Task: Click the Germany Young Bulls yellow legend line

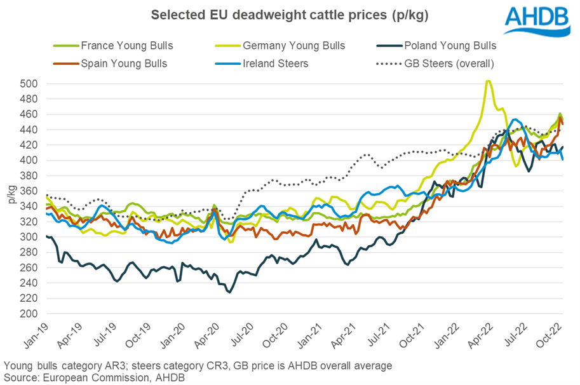Action: tap(226, 46)
